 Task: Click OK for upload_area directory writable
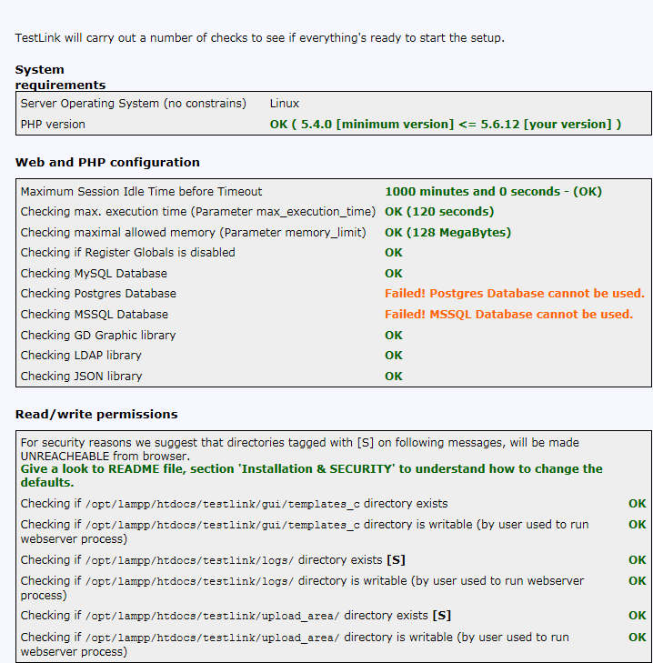(x=637, y=638)
